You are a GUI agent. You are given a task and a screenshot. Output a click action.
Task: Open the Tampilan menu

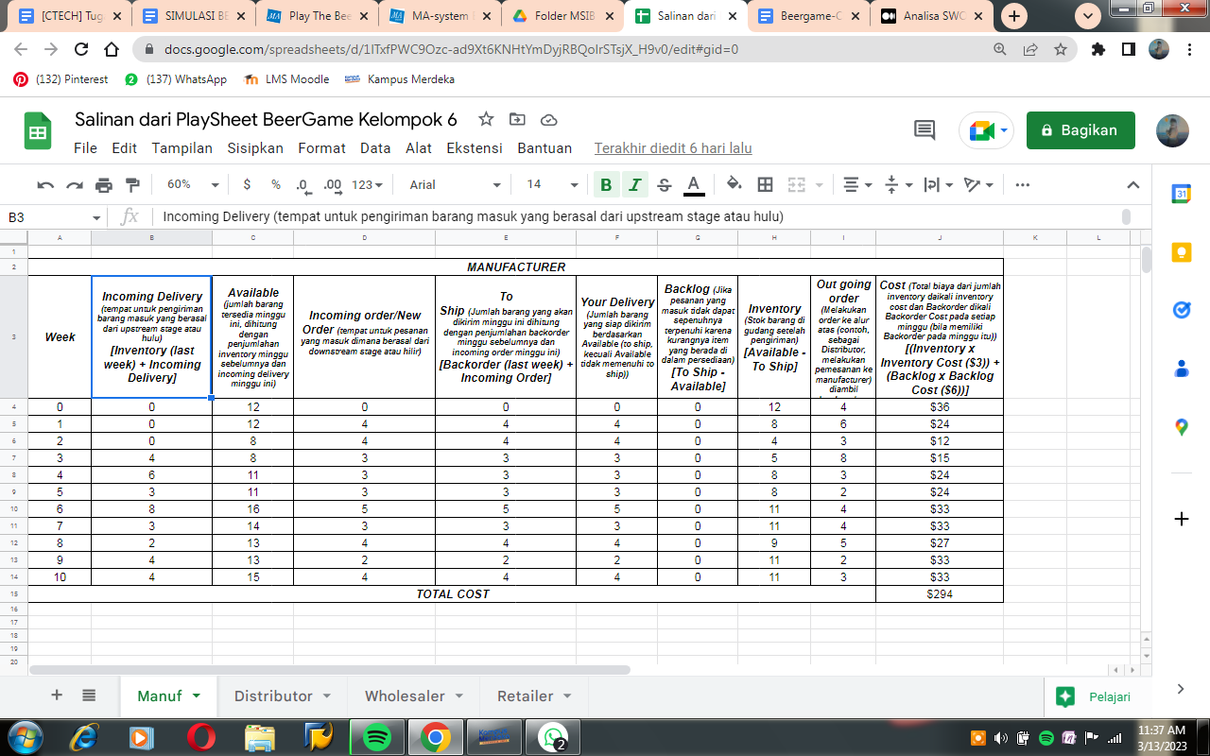click(x=182, y=147)
